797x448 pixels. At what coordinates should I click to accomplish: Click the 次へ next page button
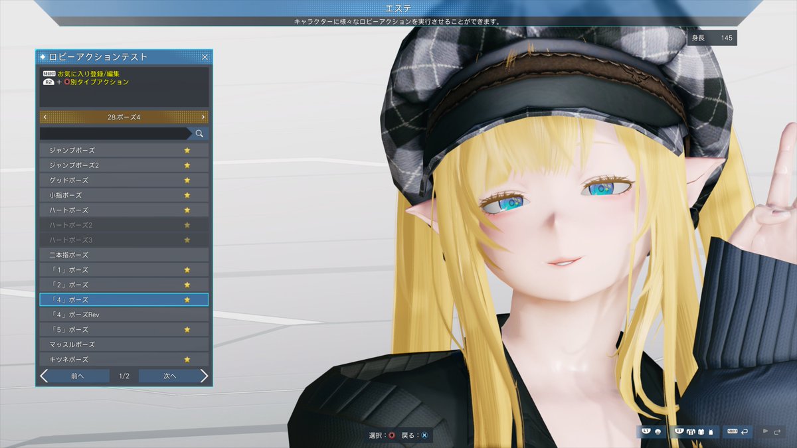tap(170, 376)
